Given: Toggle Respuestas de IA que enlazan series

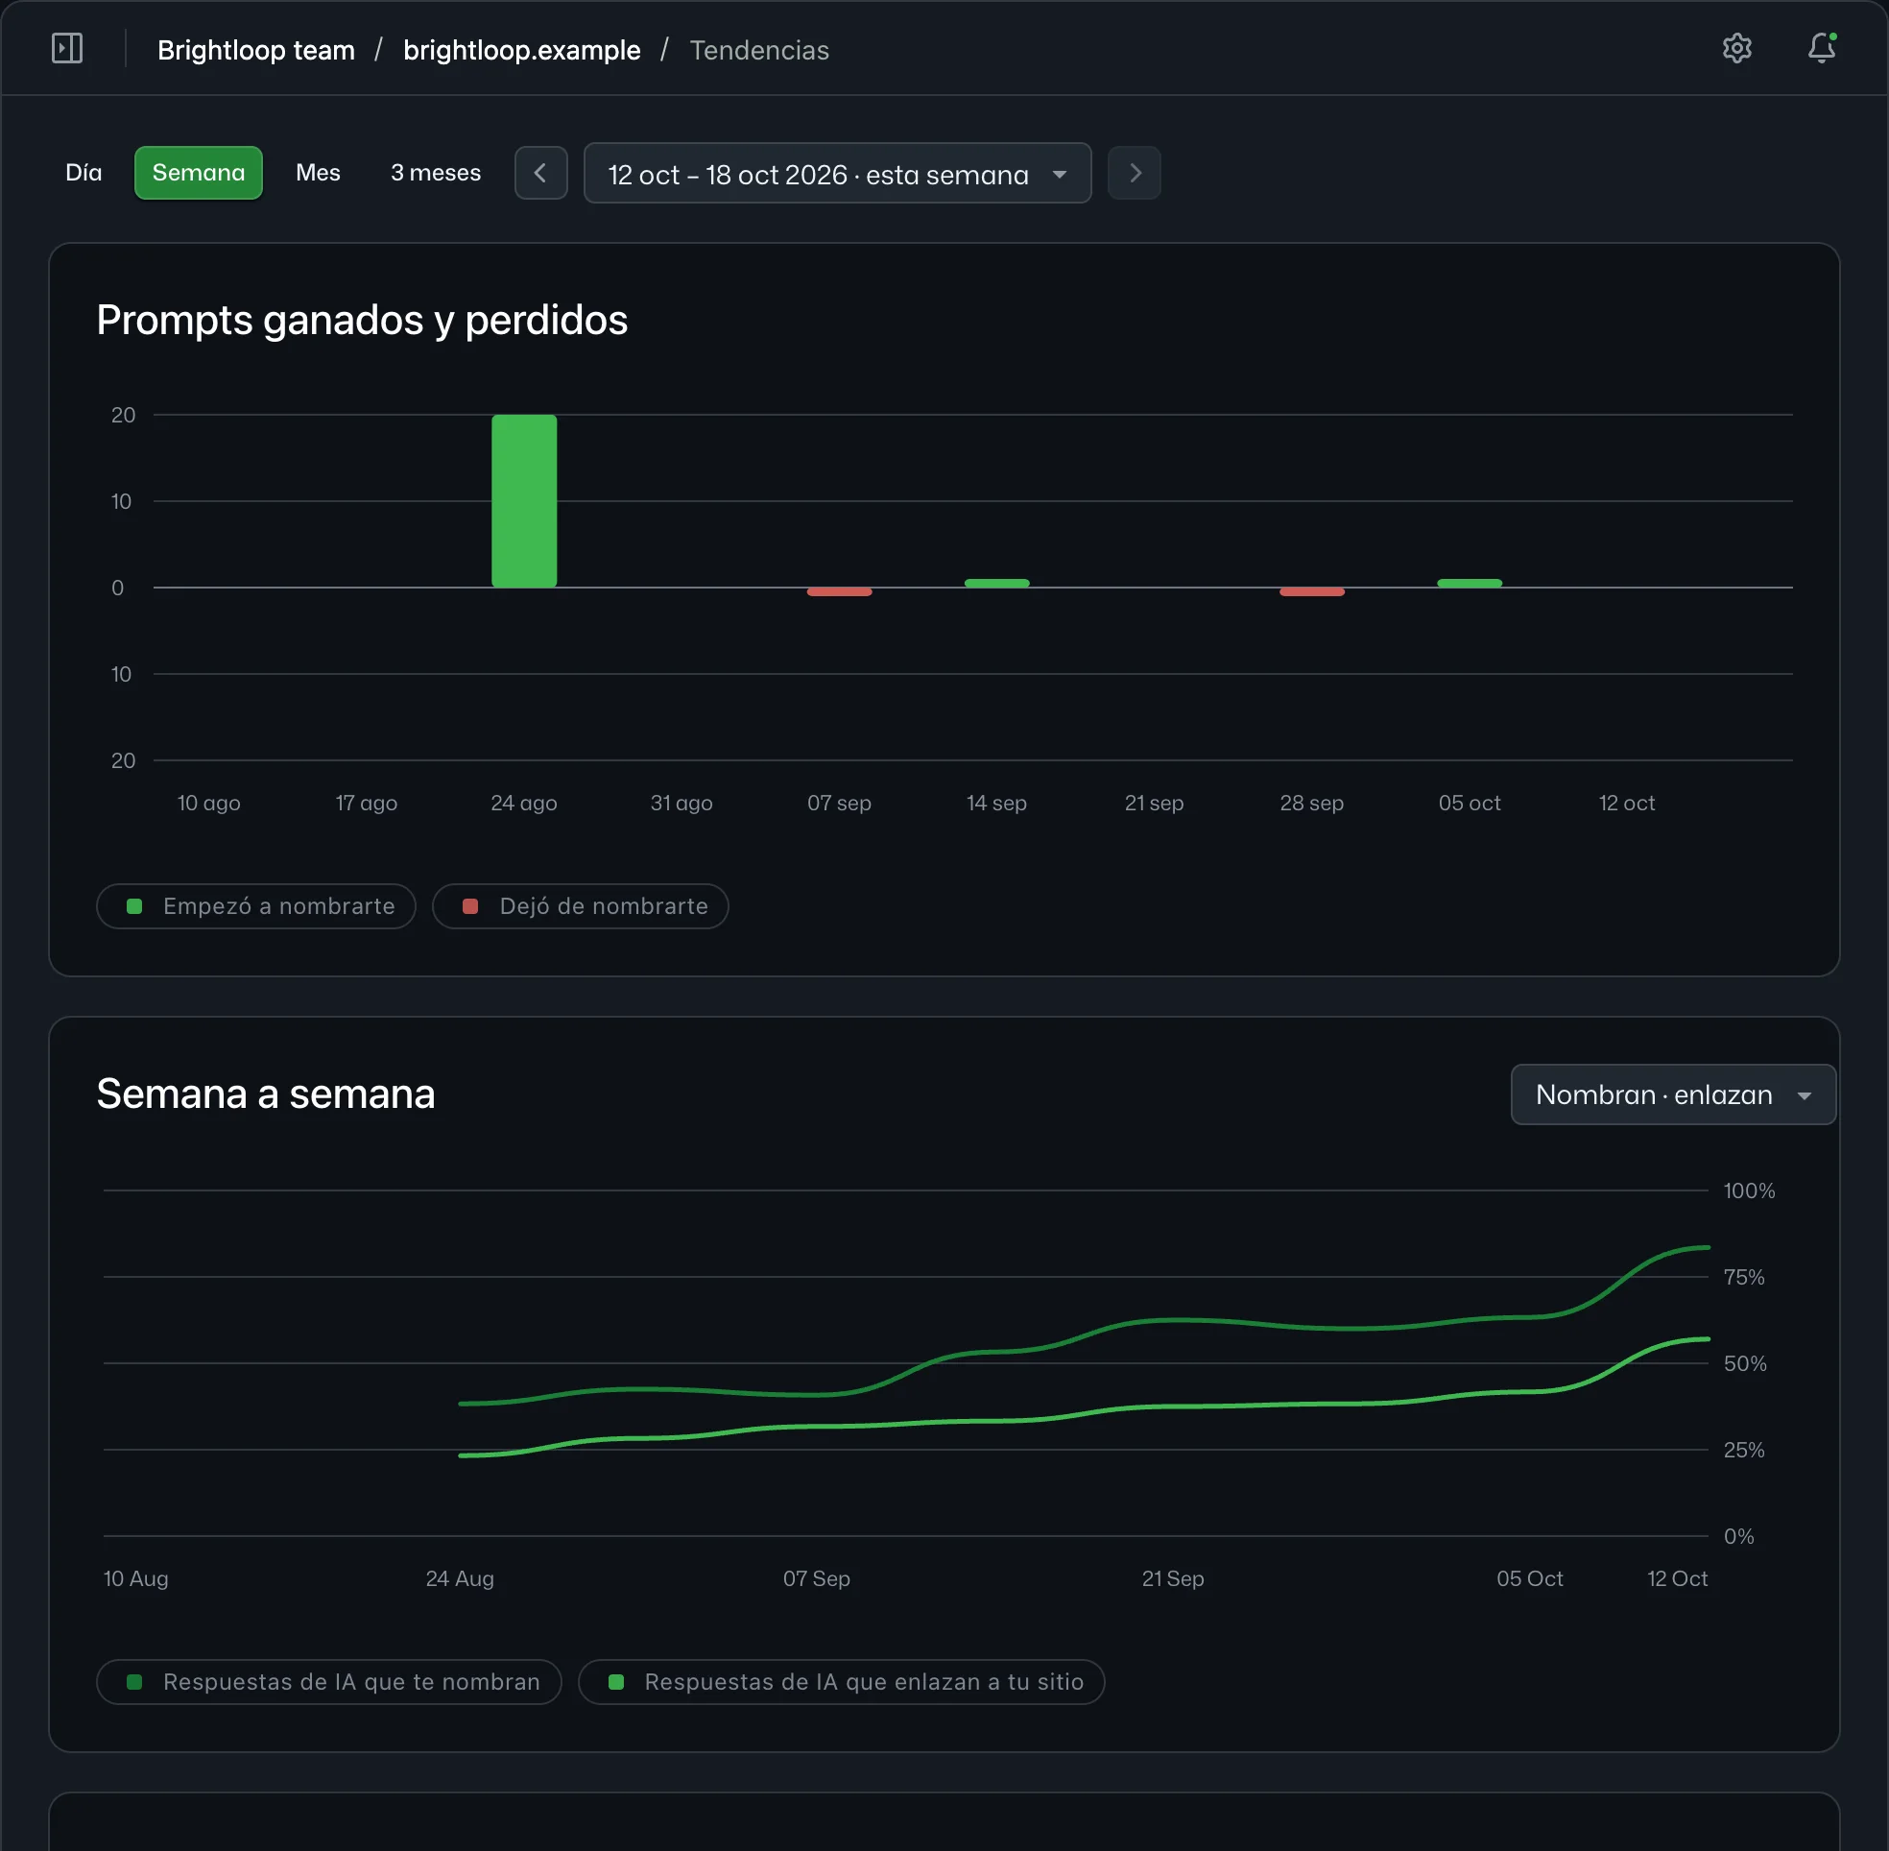Looking at the screenshot, I should [x=842, y=1682].
